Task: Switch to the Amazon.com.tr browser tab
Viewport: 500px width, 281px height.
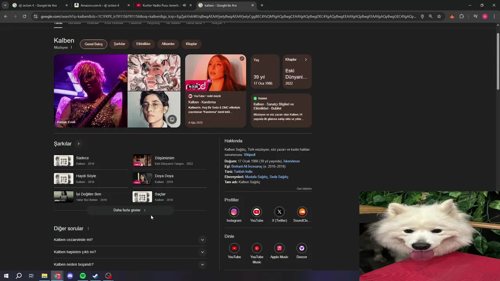Action: 102,5
